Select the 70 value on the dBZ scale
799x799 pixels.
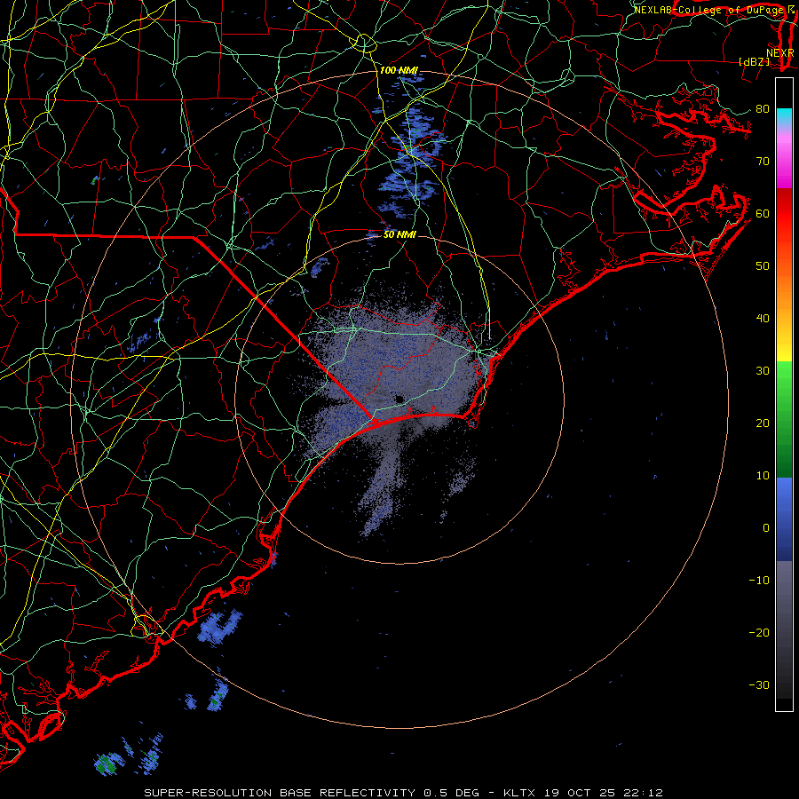tap(763, 161)
